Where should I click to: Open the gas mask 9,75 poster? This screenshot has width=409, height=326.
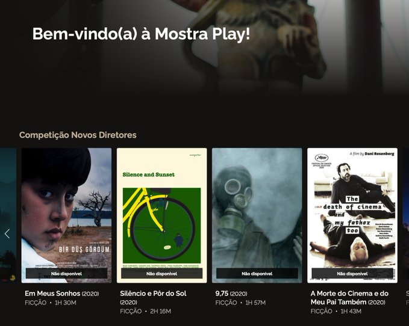(257, 215)
